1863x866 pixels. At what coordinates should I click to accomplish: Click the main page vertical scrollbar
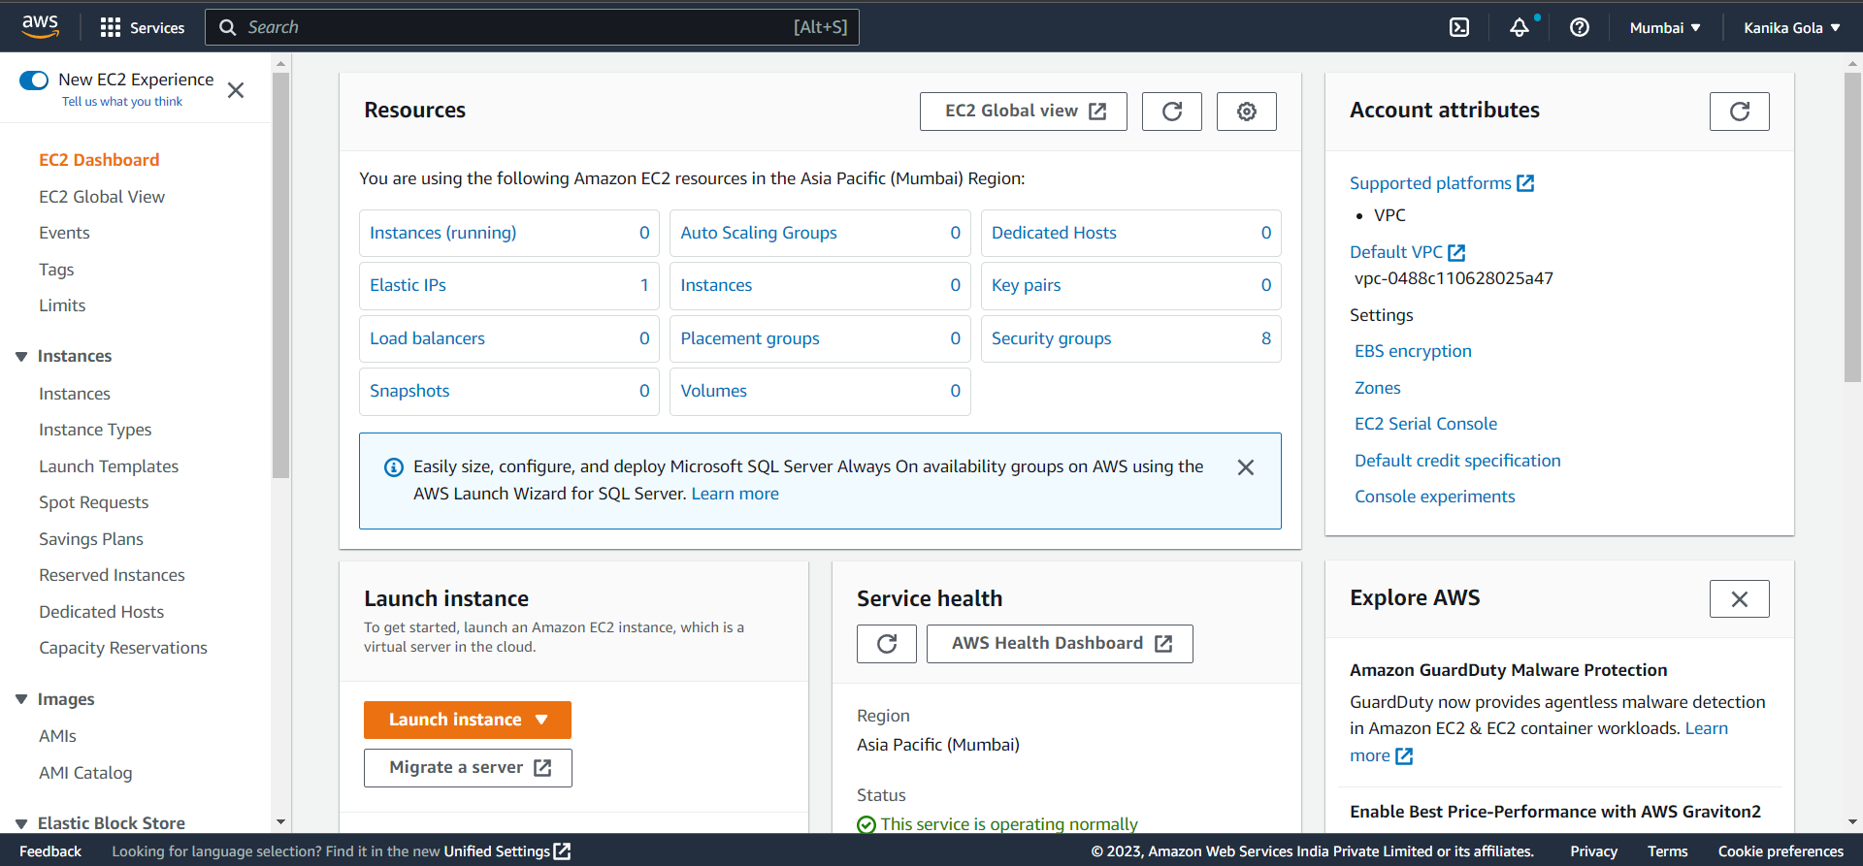coord(1853,227)
